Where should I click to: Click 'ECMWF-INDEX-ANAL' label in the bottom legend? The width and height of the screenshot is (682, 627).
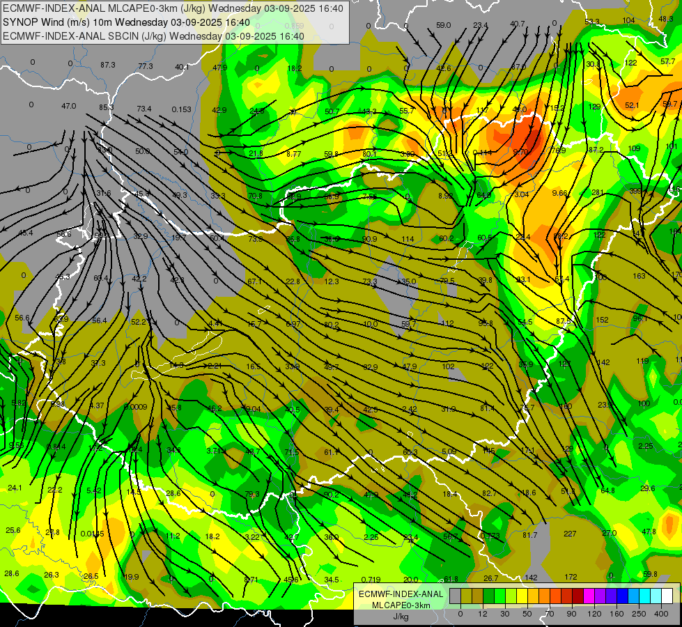[401, 594]
